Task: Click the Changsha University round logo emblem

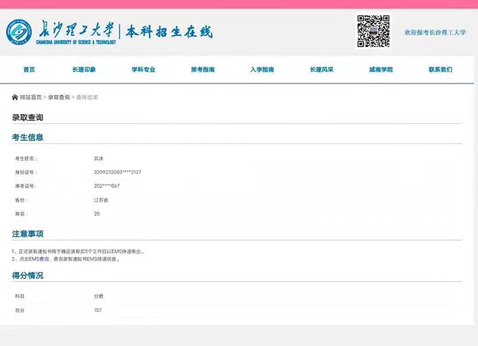Action: click(x=19, y=32)
